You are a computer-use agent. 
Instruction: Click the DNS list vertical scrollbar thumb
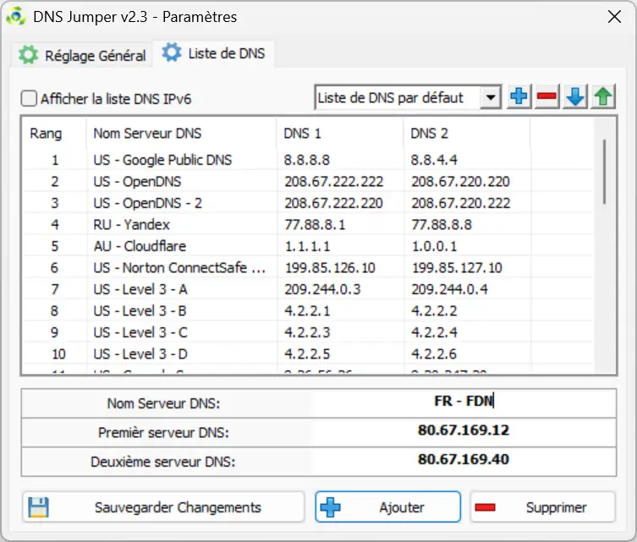[x=605, y=172]
